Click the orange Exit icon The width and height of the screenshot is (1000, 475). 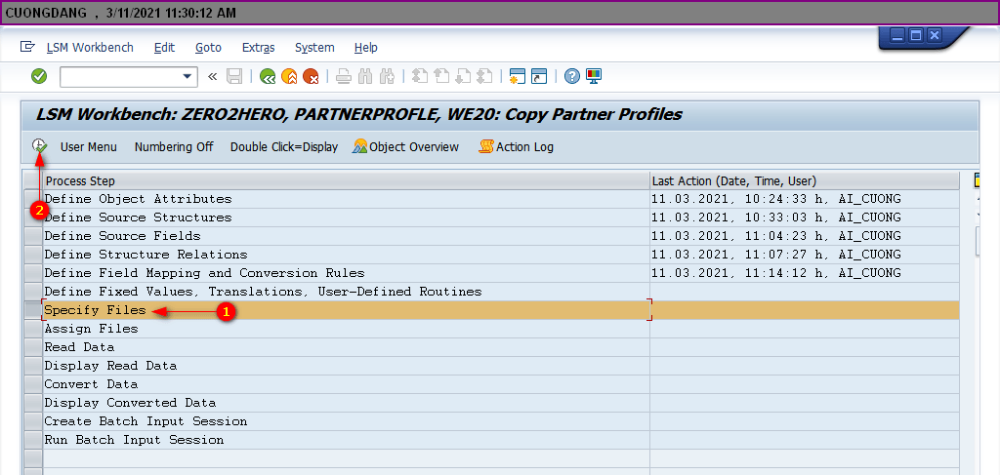pos(289,76)
